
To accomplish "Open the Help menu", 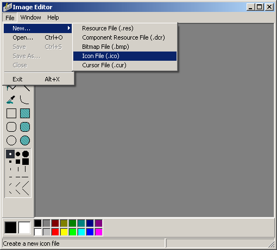I will 53,17.
